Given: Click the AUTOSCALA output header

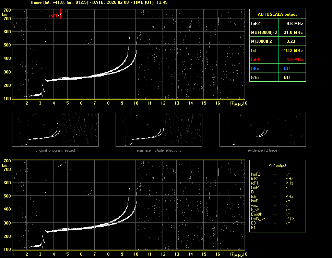Looking at the screenshot, I should point(277,14).
